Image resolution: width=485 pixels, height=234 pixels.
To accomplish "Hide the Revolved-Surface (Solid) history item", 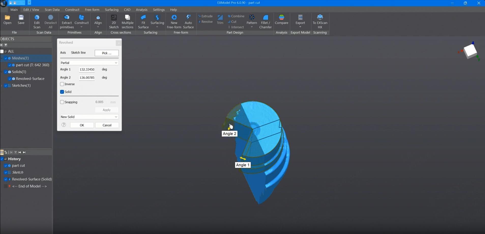I will click(x=6, y=179).
